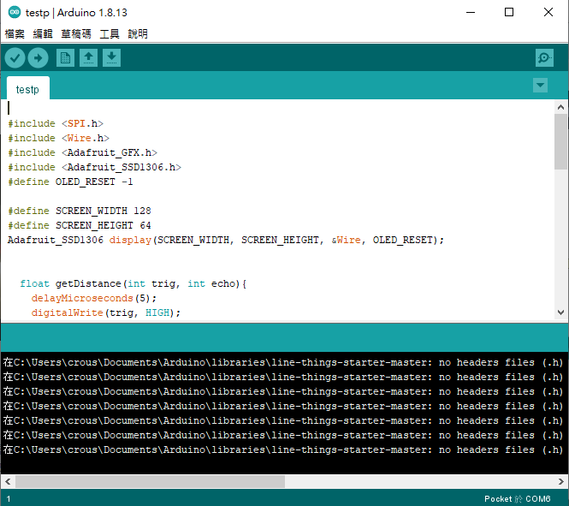Click the 'digitalWrite(trig, HIGH);' line
569x506 pixels.
tap(106, 313)
